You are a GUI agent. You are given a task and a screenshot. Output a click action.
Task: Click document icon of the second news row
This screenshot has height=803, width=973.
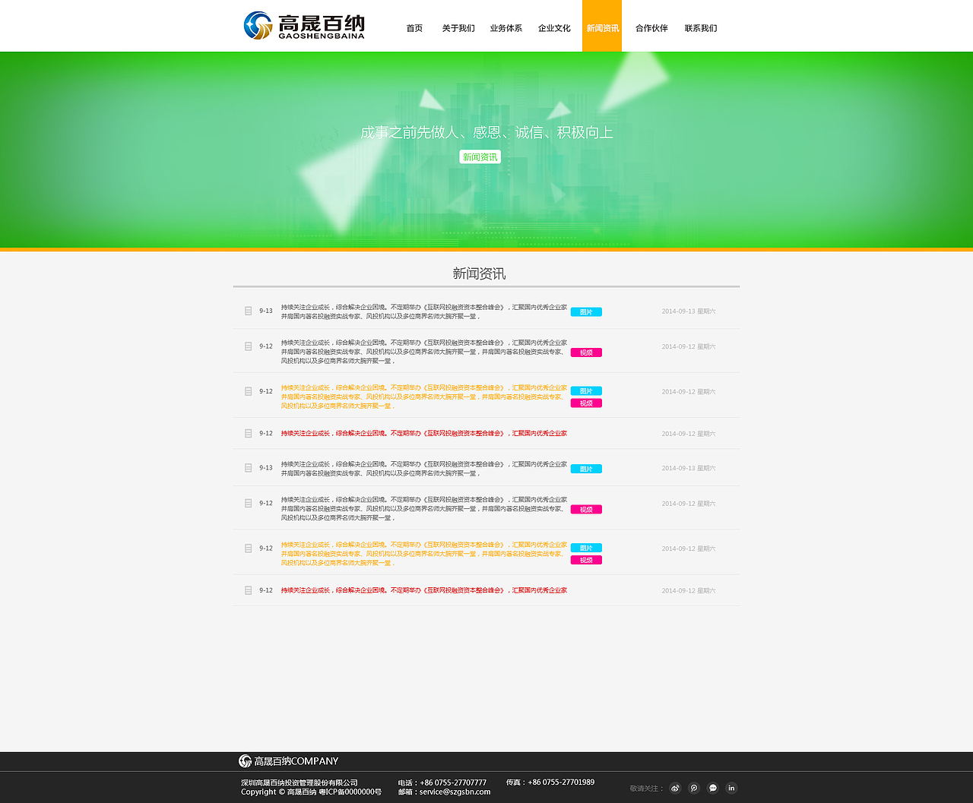pos(249,346)
